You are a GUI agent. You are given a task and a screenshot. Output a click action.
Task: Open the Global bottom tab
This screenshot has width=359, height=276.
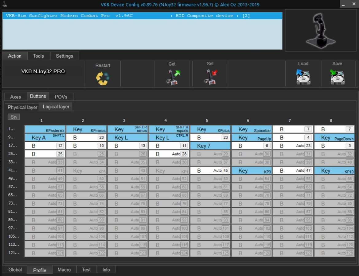click(x=15, y=270)
